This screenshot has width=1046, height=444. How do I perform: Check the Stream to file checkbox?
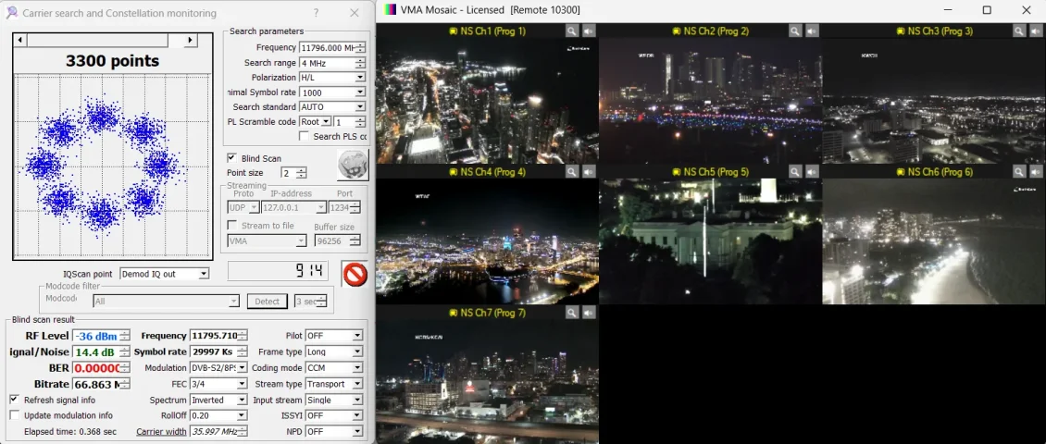pos(231,226)
